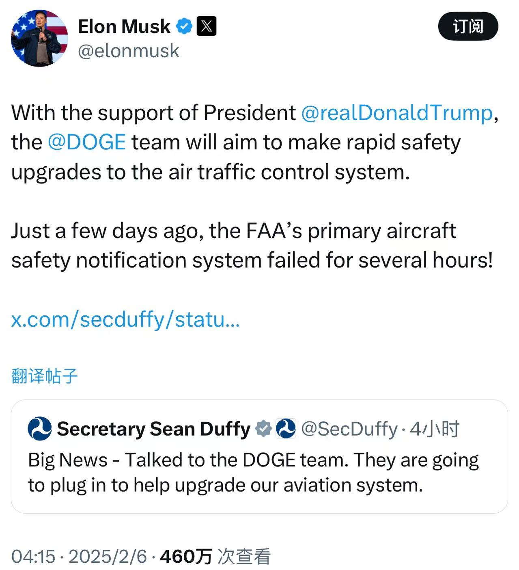
Task: Open the x.com/secduffy/statu... link
Action: point(125,320)
